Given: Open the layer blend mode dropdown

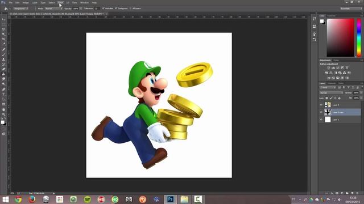Looking at the screenshot, I should point(331,93).
